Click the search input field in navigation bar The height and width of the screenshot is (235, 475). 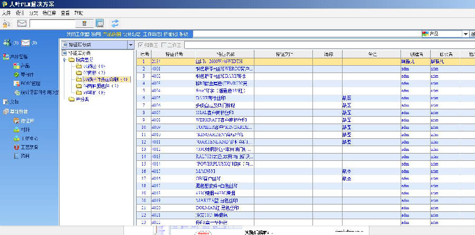point(306,34)
